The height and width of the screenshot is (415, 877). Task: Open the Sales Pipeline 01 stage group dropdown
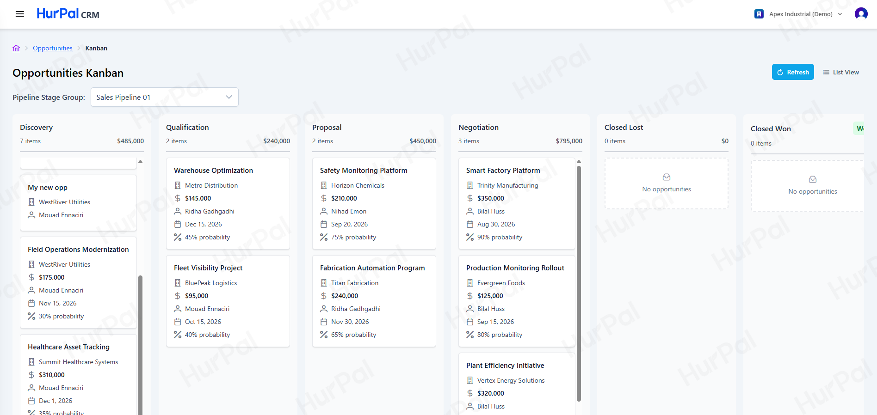tap(165, 97)
